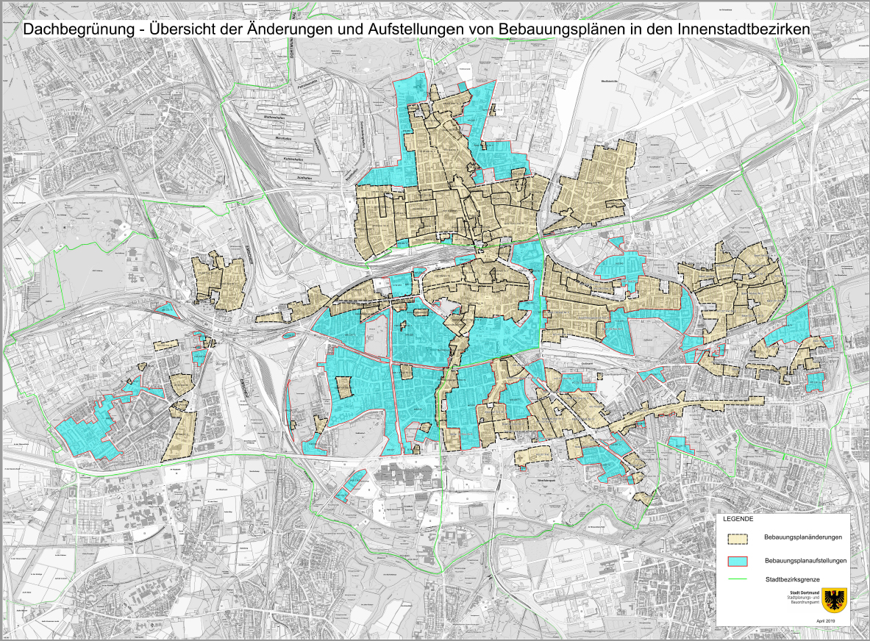Click the April 2019 date stamp
870x641 pixels.
click(x=826, y=621)
